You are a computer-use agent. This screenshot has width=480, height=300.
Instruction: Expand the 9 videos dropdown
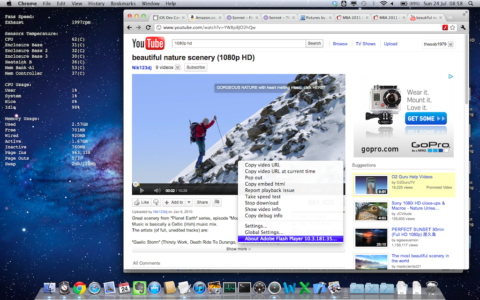(178, 67)
